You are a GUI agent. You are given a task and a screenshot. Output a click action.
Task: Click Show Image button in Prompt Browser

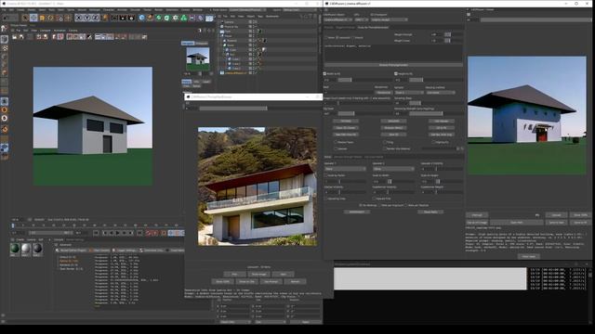point(258,275)
